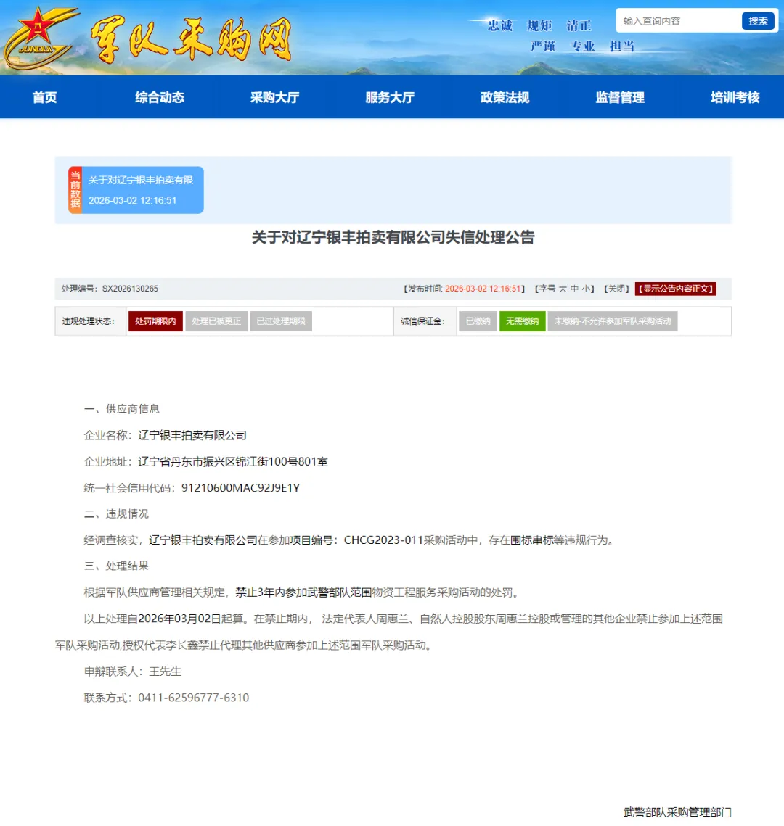Screen dimensions: 784x826
Task: Click the 违规处理状态 label
Action: click(x=89, y=321)
